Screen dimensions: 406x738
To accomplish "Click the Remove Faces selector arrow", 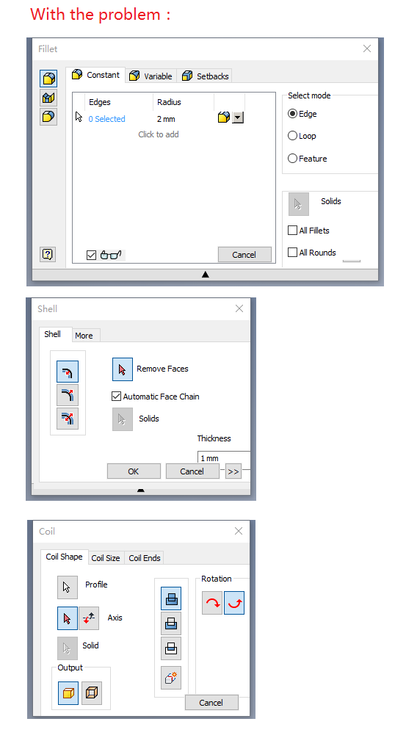I will 123,369.
